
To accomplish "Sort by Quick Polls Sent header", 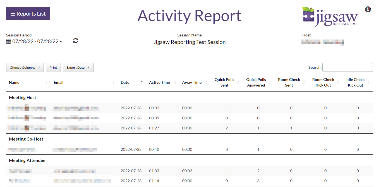I will pos(224,82).
